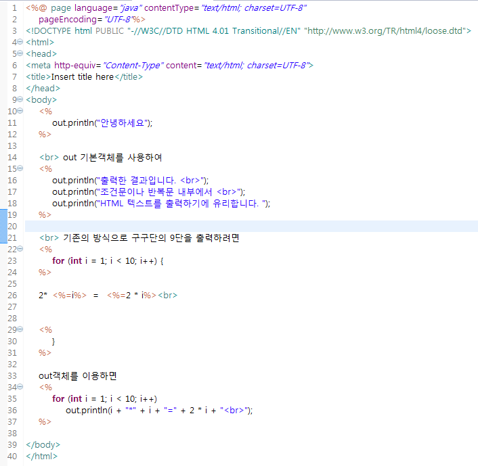Viewport: 478px width, 466px height.
Task: Click the out.println("안녕하세요") statement
Action: coord(102,123)
